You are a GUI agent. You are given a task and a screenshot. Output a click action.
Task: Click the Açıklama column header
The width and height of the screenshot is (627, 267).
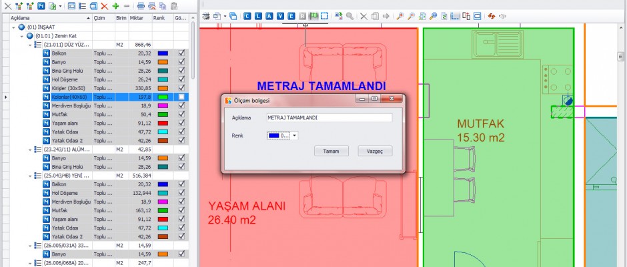pos(40,18)
